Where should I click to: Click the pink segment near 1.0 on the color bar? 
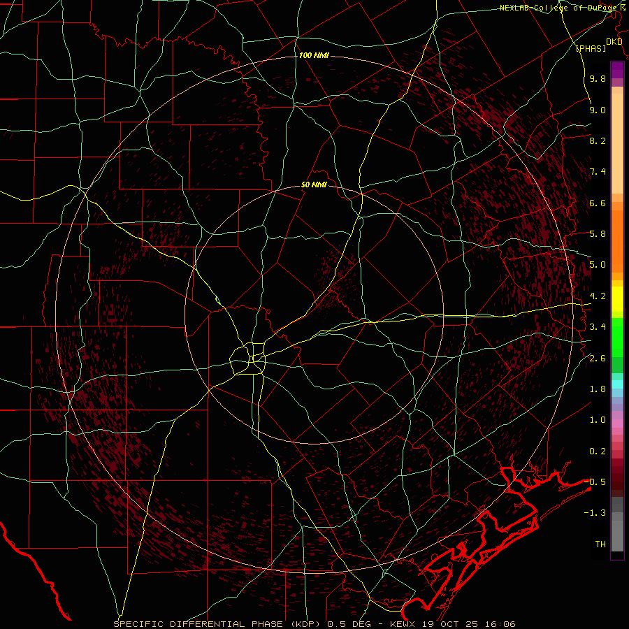(x=617, y=423)
